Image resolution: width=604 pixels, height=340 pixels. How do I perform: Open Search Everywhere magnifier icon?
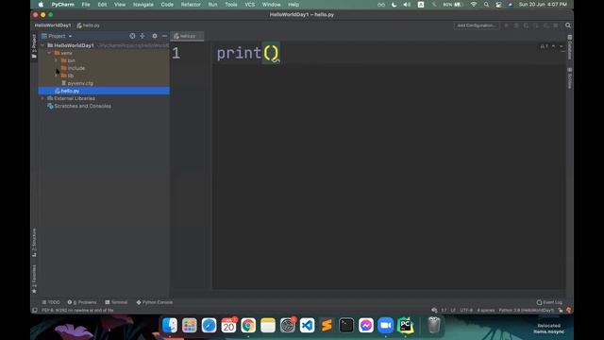(x=568, y=25)
